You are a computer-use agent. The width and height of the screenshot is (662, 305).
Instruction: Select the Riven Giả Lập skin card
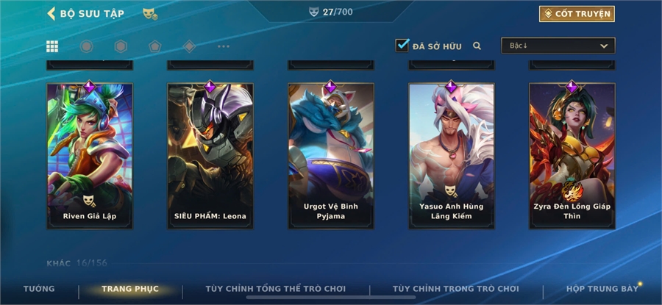tap(90, 156)
